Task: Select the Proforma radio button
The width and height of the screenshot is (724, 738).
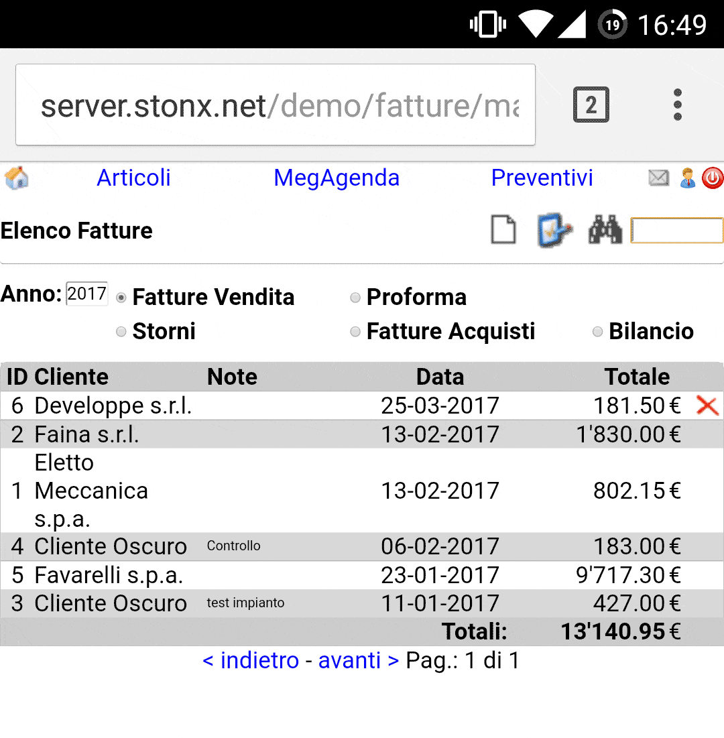Action: (355, 298)
